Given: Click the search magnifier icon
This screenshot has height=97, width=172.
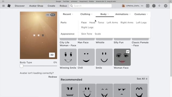Looking at the screenshot, I should coord(71,6).
